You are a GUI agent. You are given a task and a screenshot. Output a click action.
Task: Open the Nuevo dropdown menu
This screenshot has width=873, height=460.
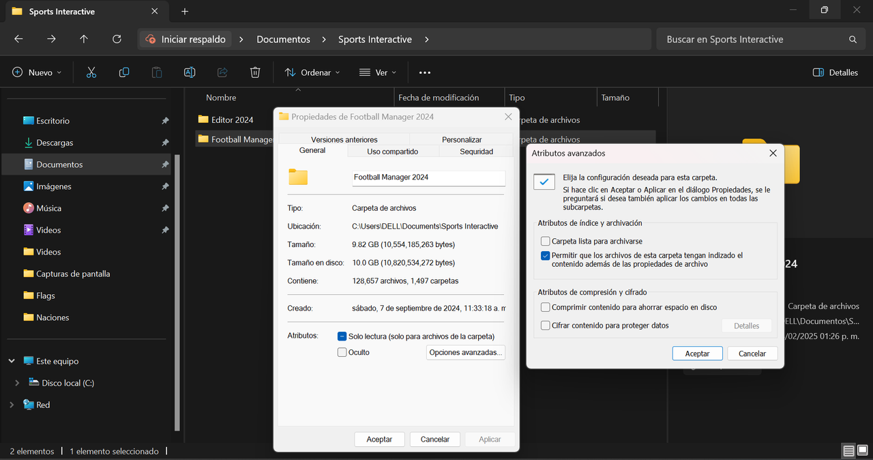tap(37, 72)
